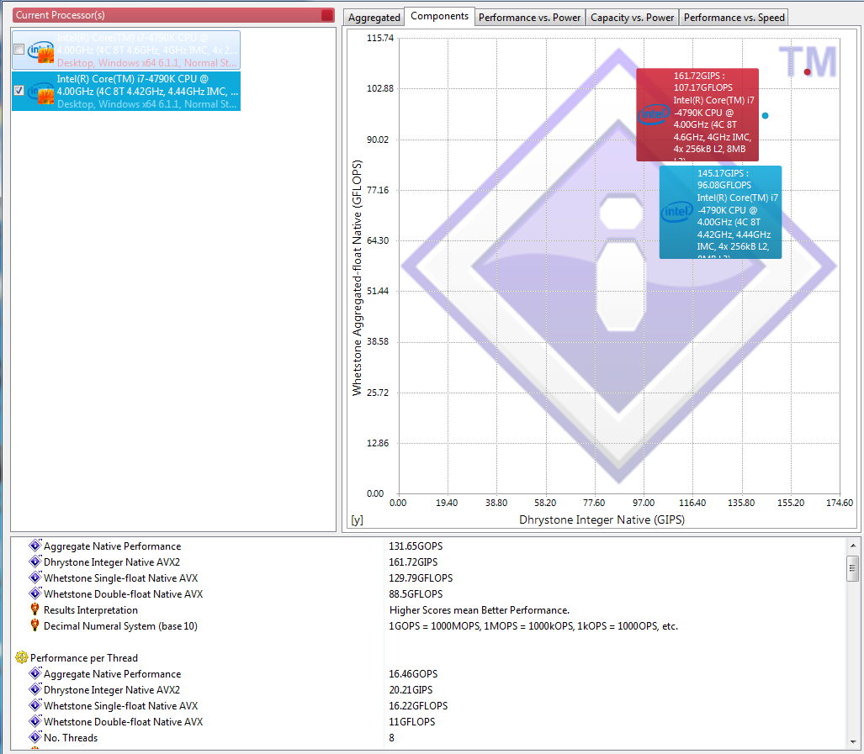
Task: Click the "174.60" x-axis tick label
Action: [x=840, y=503]
